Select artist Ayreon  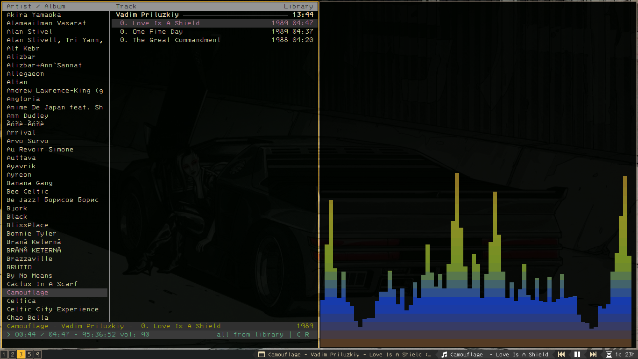19,175
